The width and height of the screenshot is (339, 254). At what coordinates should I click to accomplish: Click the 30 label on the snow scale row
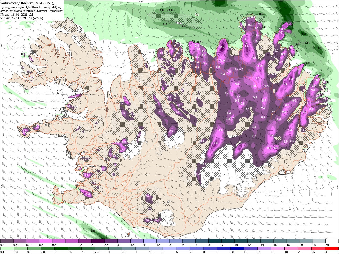327,245
